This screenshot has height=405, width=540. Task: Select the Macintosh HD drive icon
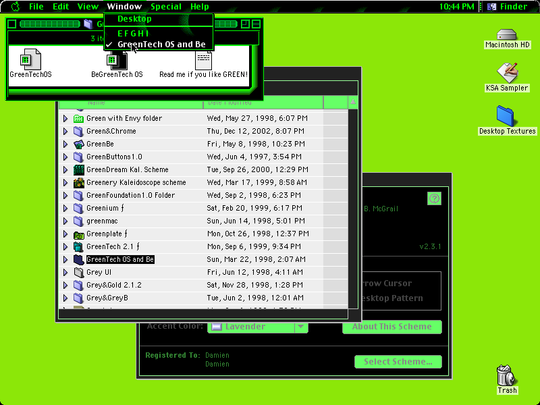coord(507,34)
